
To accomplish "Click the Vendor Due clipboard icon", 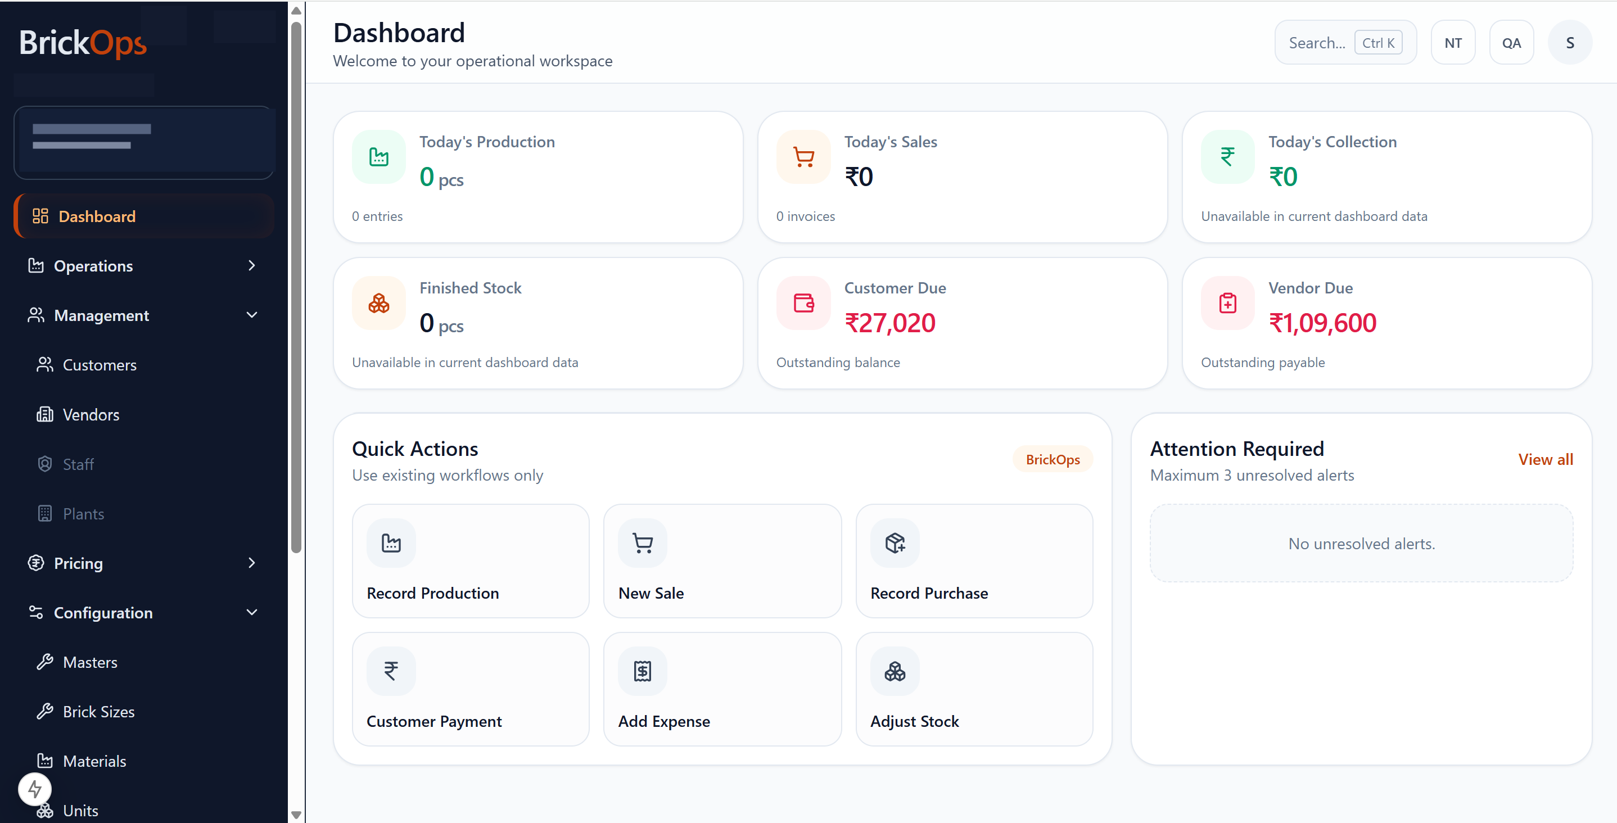I will 1227,303.
